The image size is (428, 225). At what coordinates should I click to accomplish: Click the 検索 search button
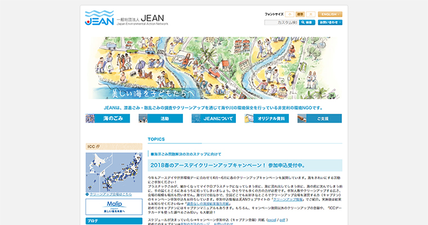coord(307,22)
